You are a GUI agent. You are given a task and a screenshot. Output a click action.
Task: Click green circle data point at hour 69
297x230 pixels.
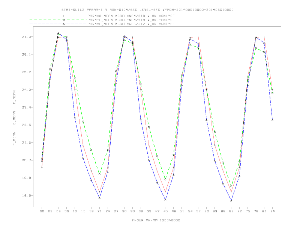(231, 186)
